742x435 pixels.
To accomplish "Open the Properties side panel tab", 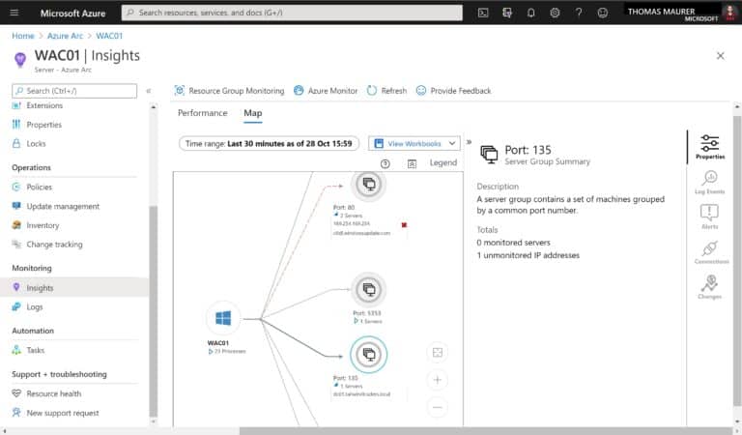I will point(710,146).
